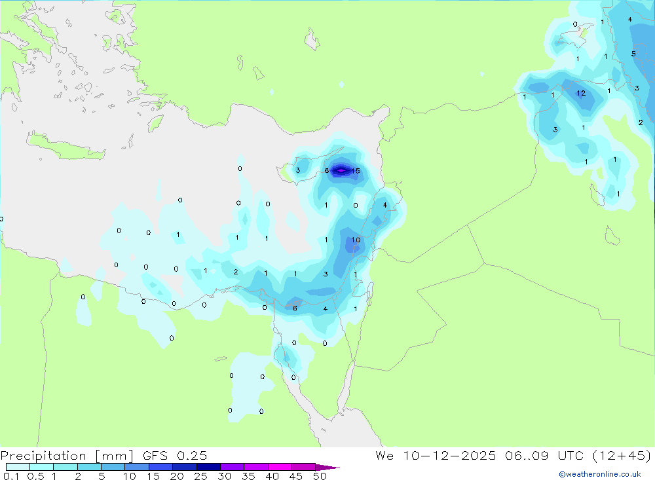Click the legend swatch between 15 and 20
The width and height of the screenshot is (655, 480).
coord(161,467)
